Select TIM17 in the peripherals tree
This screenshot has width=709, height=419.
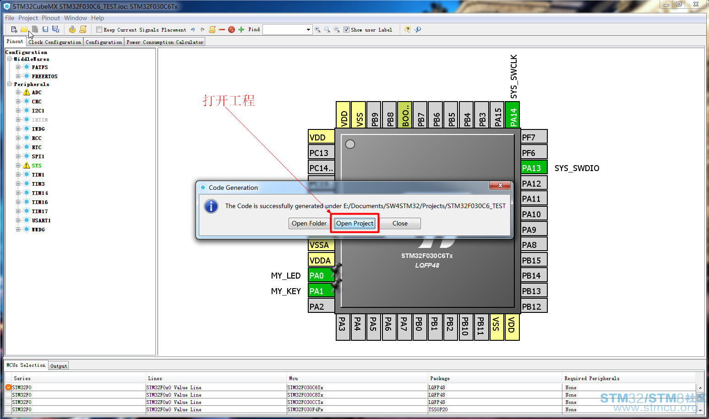pos(40,211)
